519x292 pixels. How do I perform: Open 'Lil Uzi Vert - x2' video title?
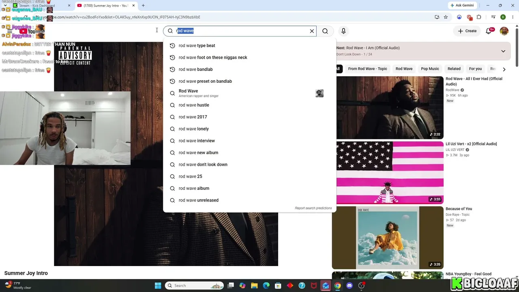(x=471, y=144)
